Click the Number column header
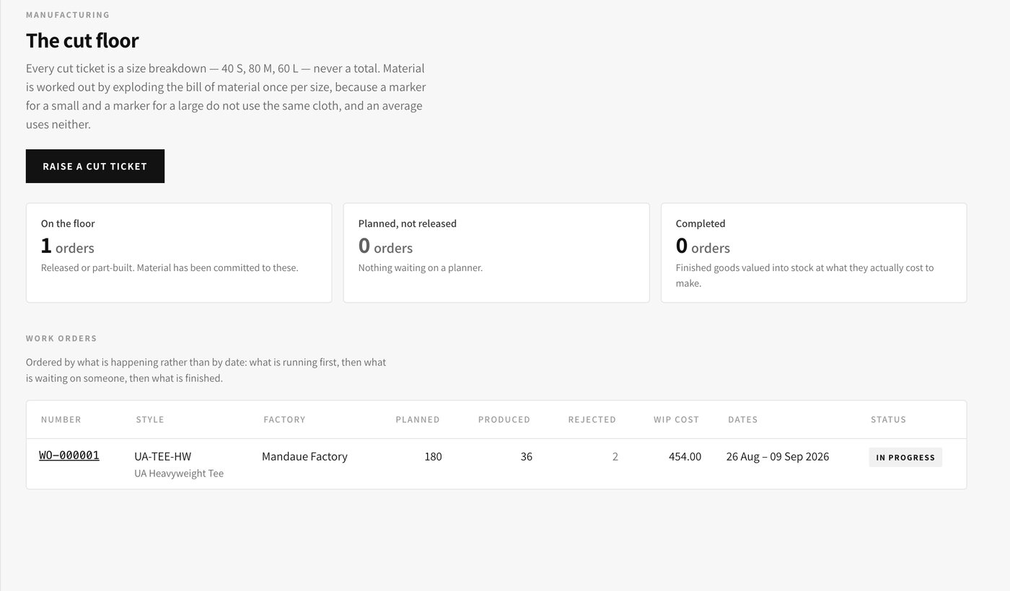This screenshot has height=591, width=1010. pos(61,419)
